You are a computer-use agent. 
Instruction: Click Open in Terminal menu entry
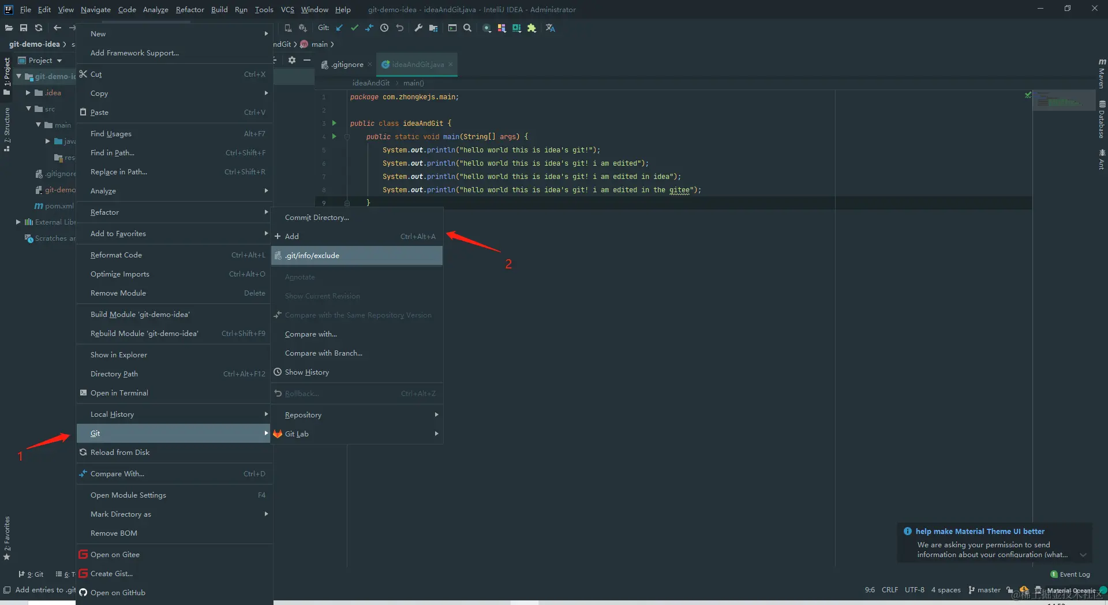(x=174, y=393)
